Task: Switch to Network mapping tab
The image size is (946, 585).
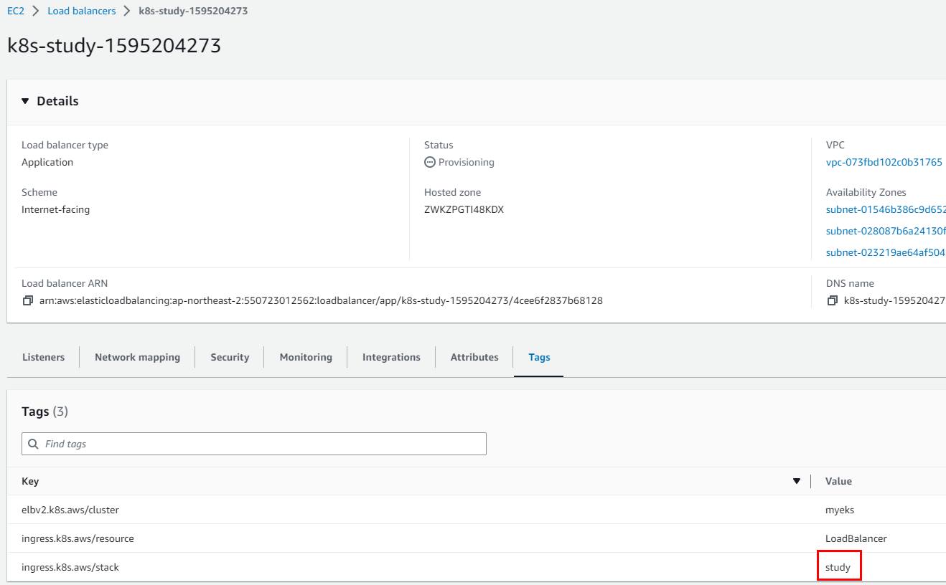Action: (x=137, y=357)
